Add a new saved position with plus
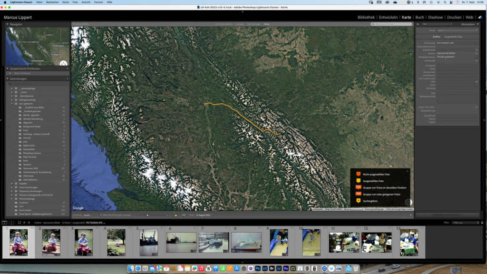This screenshot has height=274, width=487. [67, 68]
